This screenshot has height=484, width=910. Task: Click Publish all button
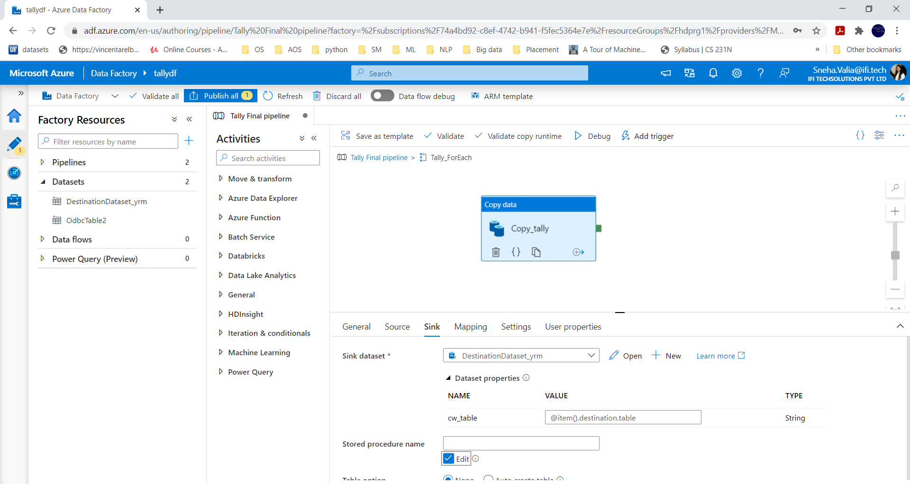pyautogui.click(x=220, y=96)
